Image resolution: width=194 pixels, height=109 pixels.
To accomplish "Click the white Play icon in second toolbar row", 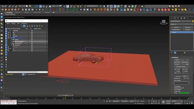I will [x=81, y=9].
